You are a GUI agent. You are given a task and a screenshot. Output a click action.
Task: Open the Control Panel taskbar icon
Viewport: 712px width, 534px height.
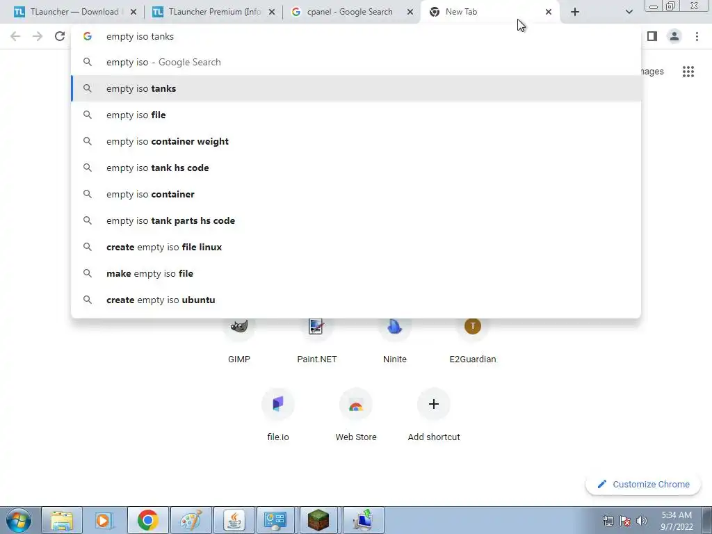[275, 520]
